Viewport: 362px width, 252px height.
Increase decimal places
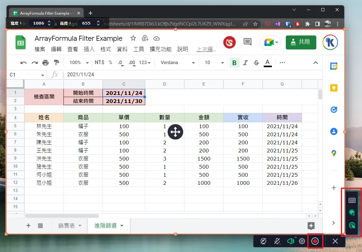[132, 63]
